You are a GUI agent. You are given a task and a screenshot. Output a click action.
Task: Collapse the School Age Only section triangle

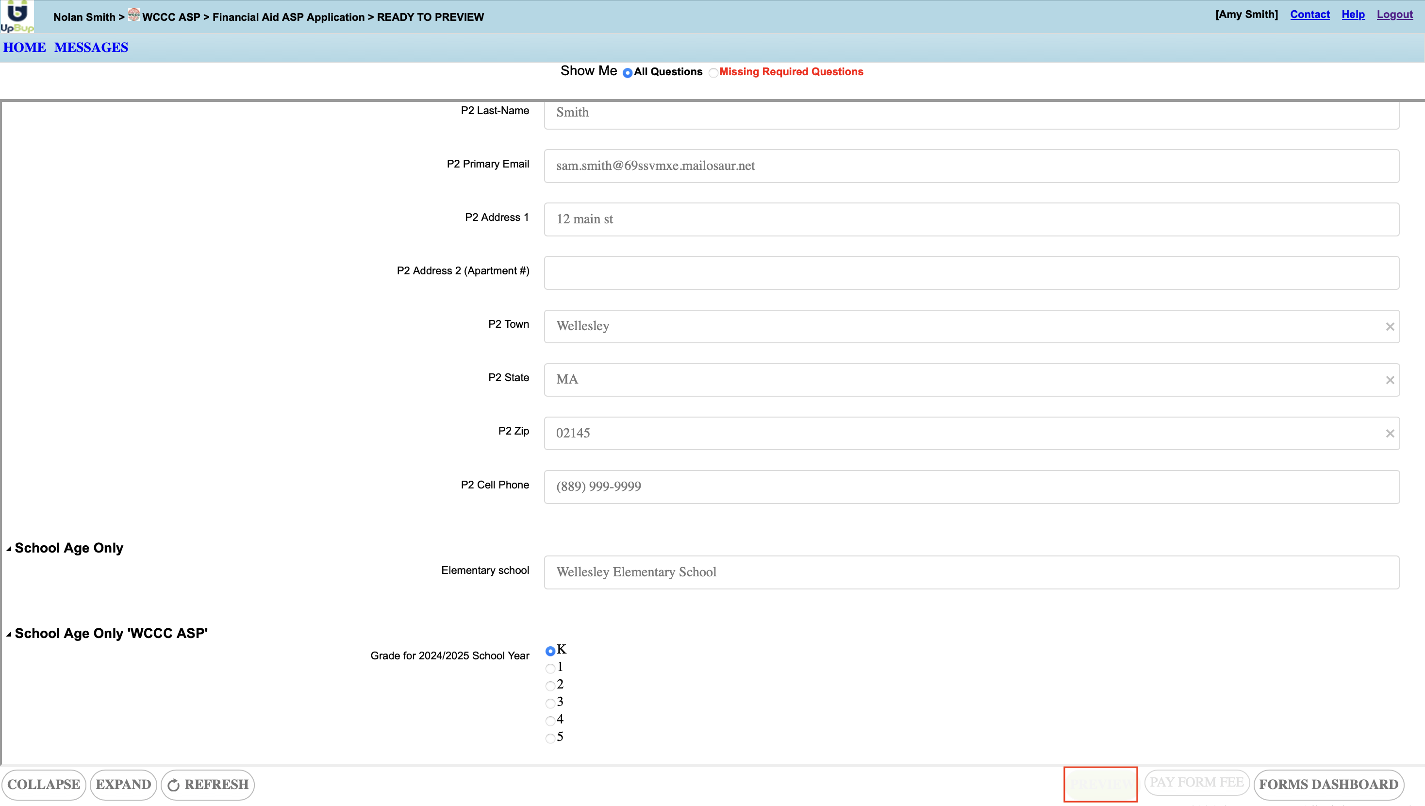coord(9,549)
